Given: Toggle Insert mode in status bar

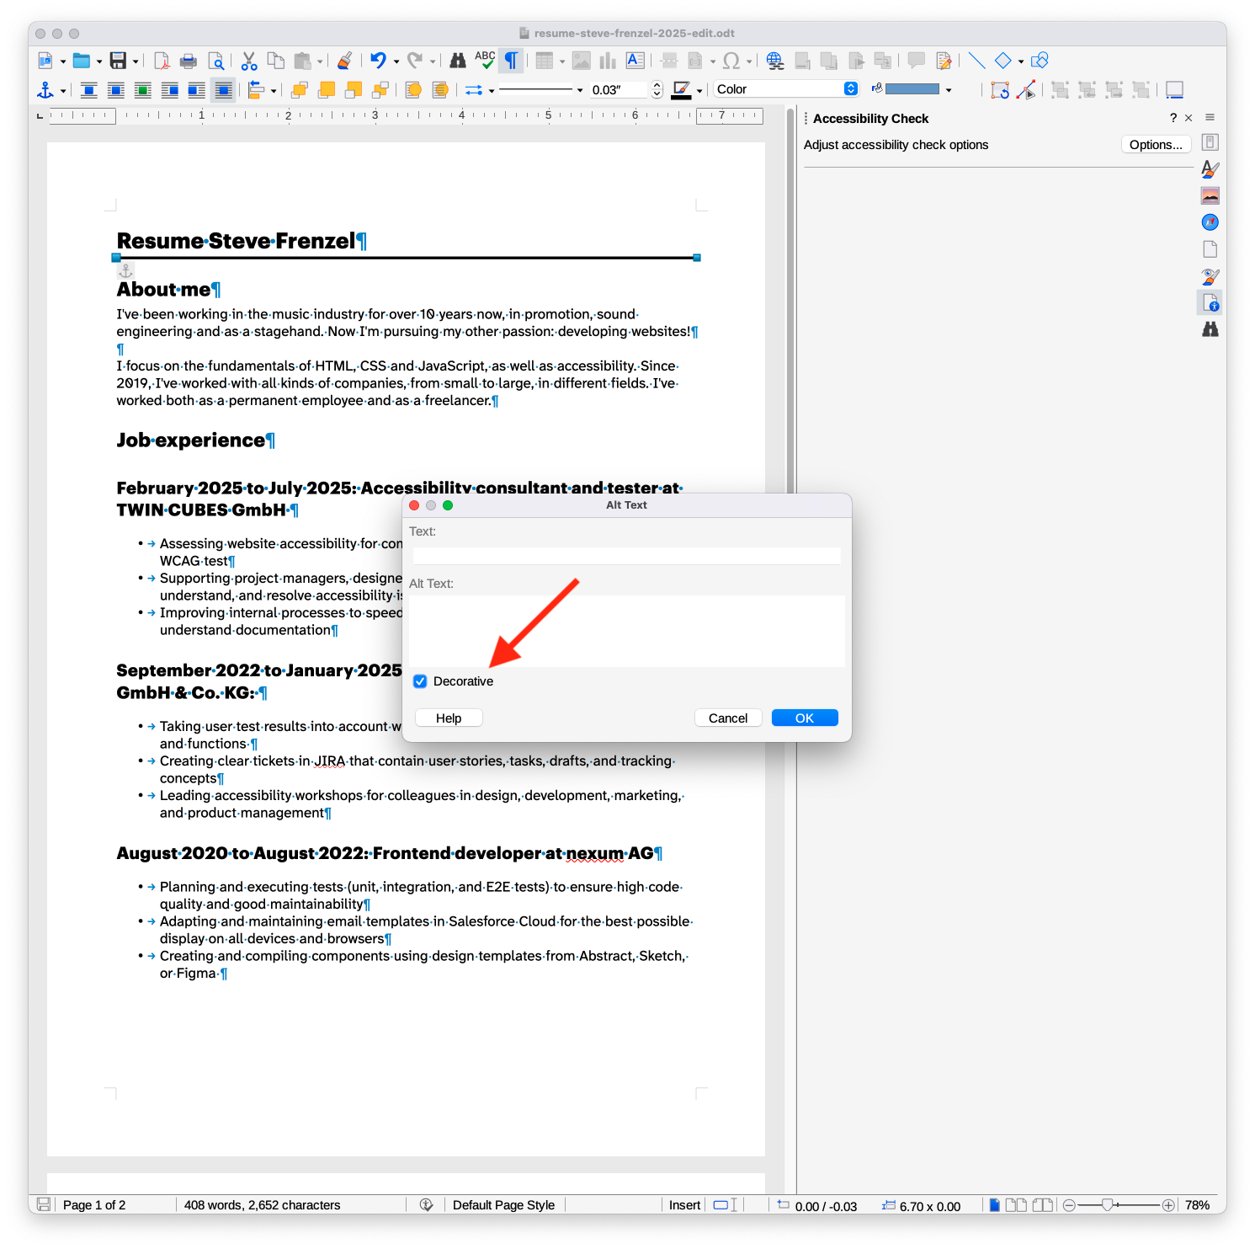Looking at the screenshot, I should [683, 1205].
